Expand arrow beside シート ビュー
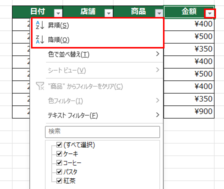 (157, 70)
